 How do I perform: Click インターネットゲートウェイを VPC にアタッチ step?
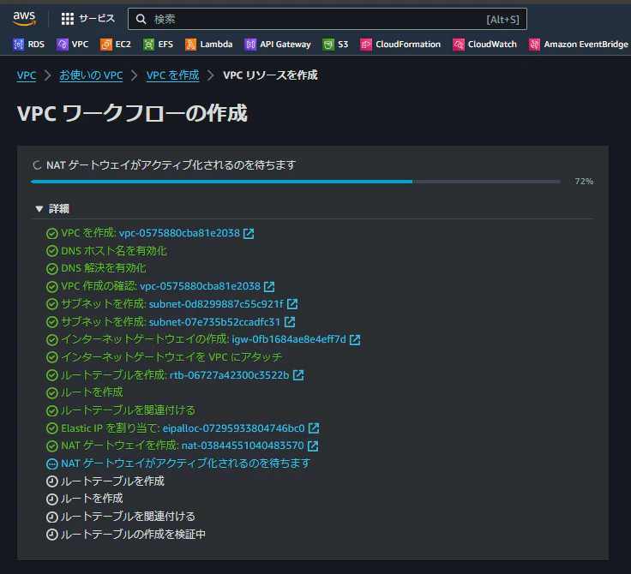point(171,356)
